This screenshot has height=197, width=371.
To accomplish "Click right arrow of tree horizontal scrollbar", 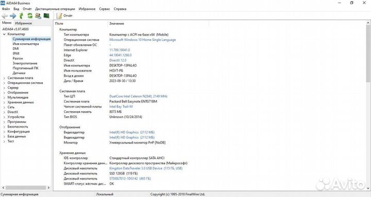I will (x=48, y=188).
